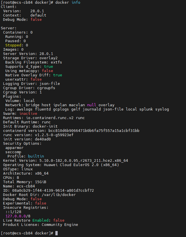Click the green 'true' after Native Overlay Diff
Image resolution: width=186 pixels, height=237 pixels.
[58, 75]
